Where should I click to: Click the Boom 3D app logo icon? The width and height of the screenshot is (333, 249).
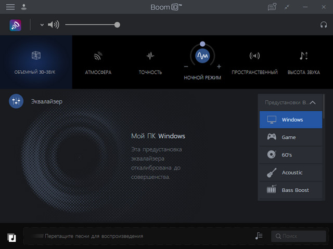click(16, 25)
